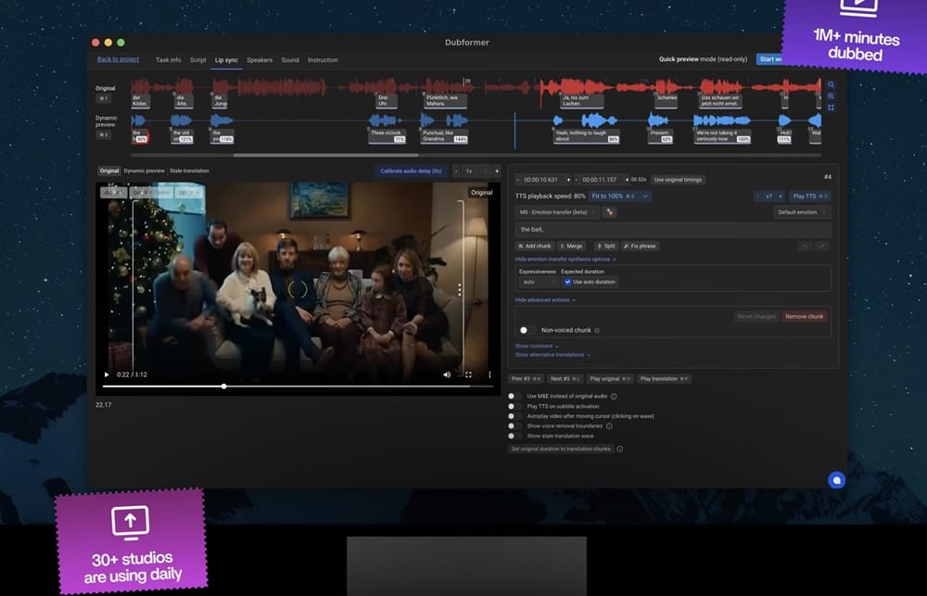Switch to the Speakers tab
This screenshot has width=927, height=596.
pyautogui.click(x=260, y=60)
